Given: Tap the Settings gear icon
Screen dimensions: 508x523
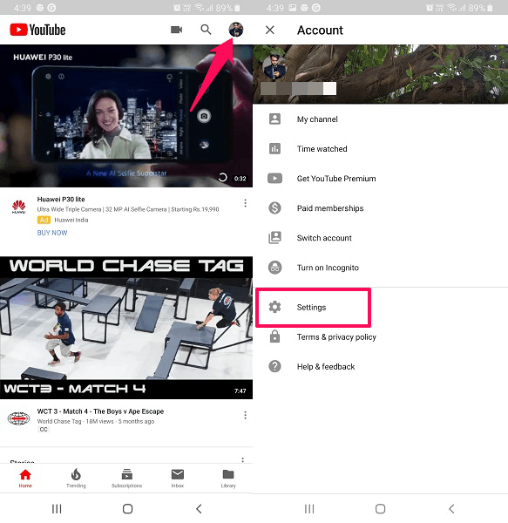Looking at the screenshot, I should pyautogui.click(x=274, y=307).
